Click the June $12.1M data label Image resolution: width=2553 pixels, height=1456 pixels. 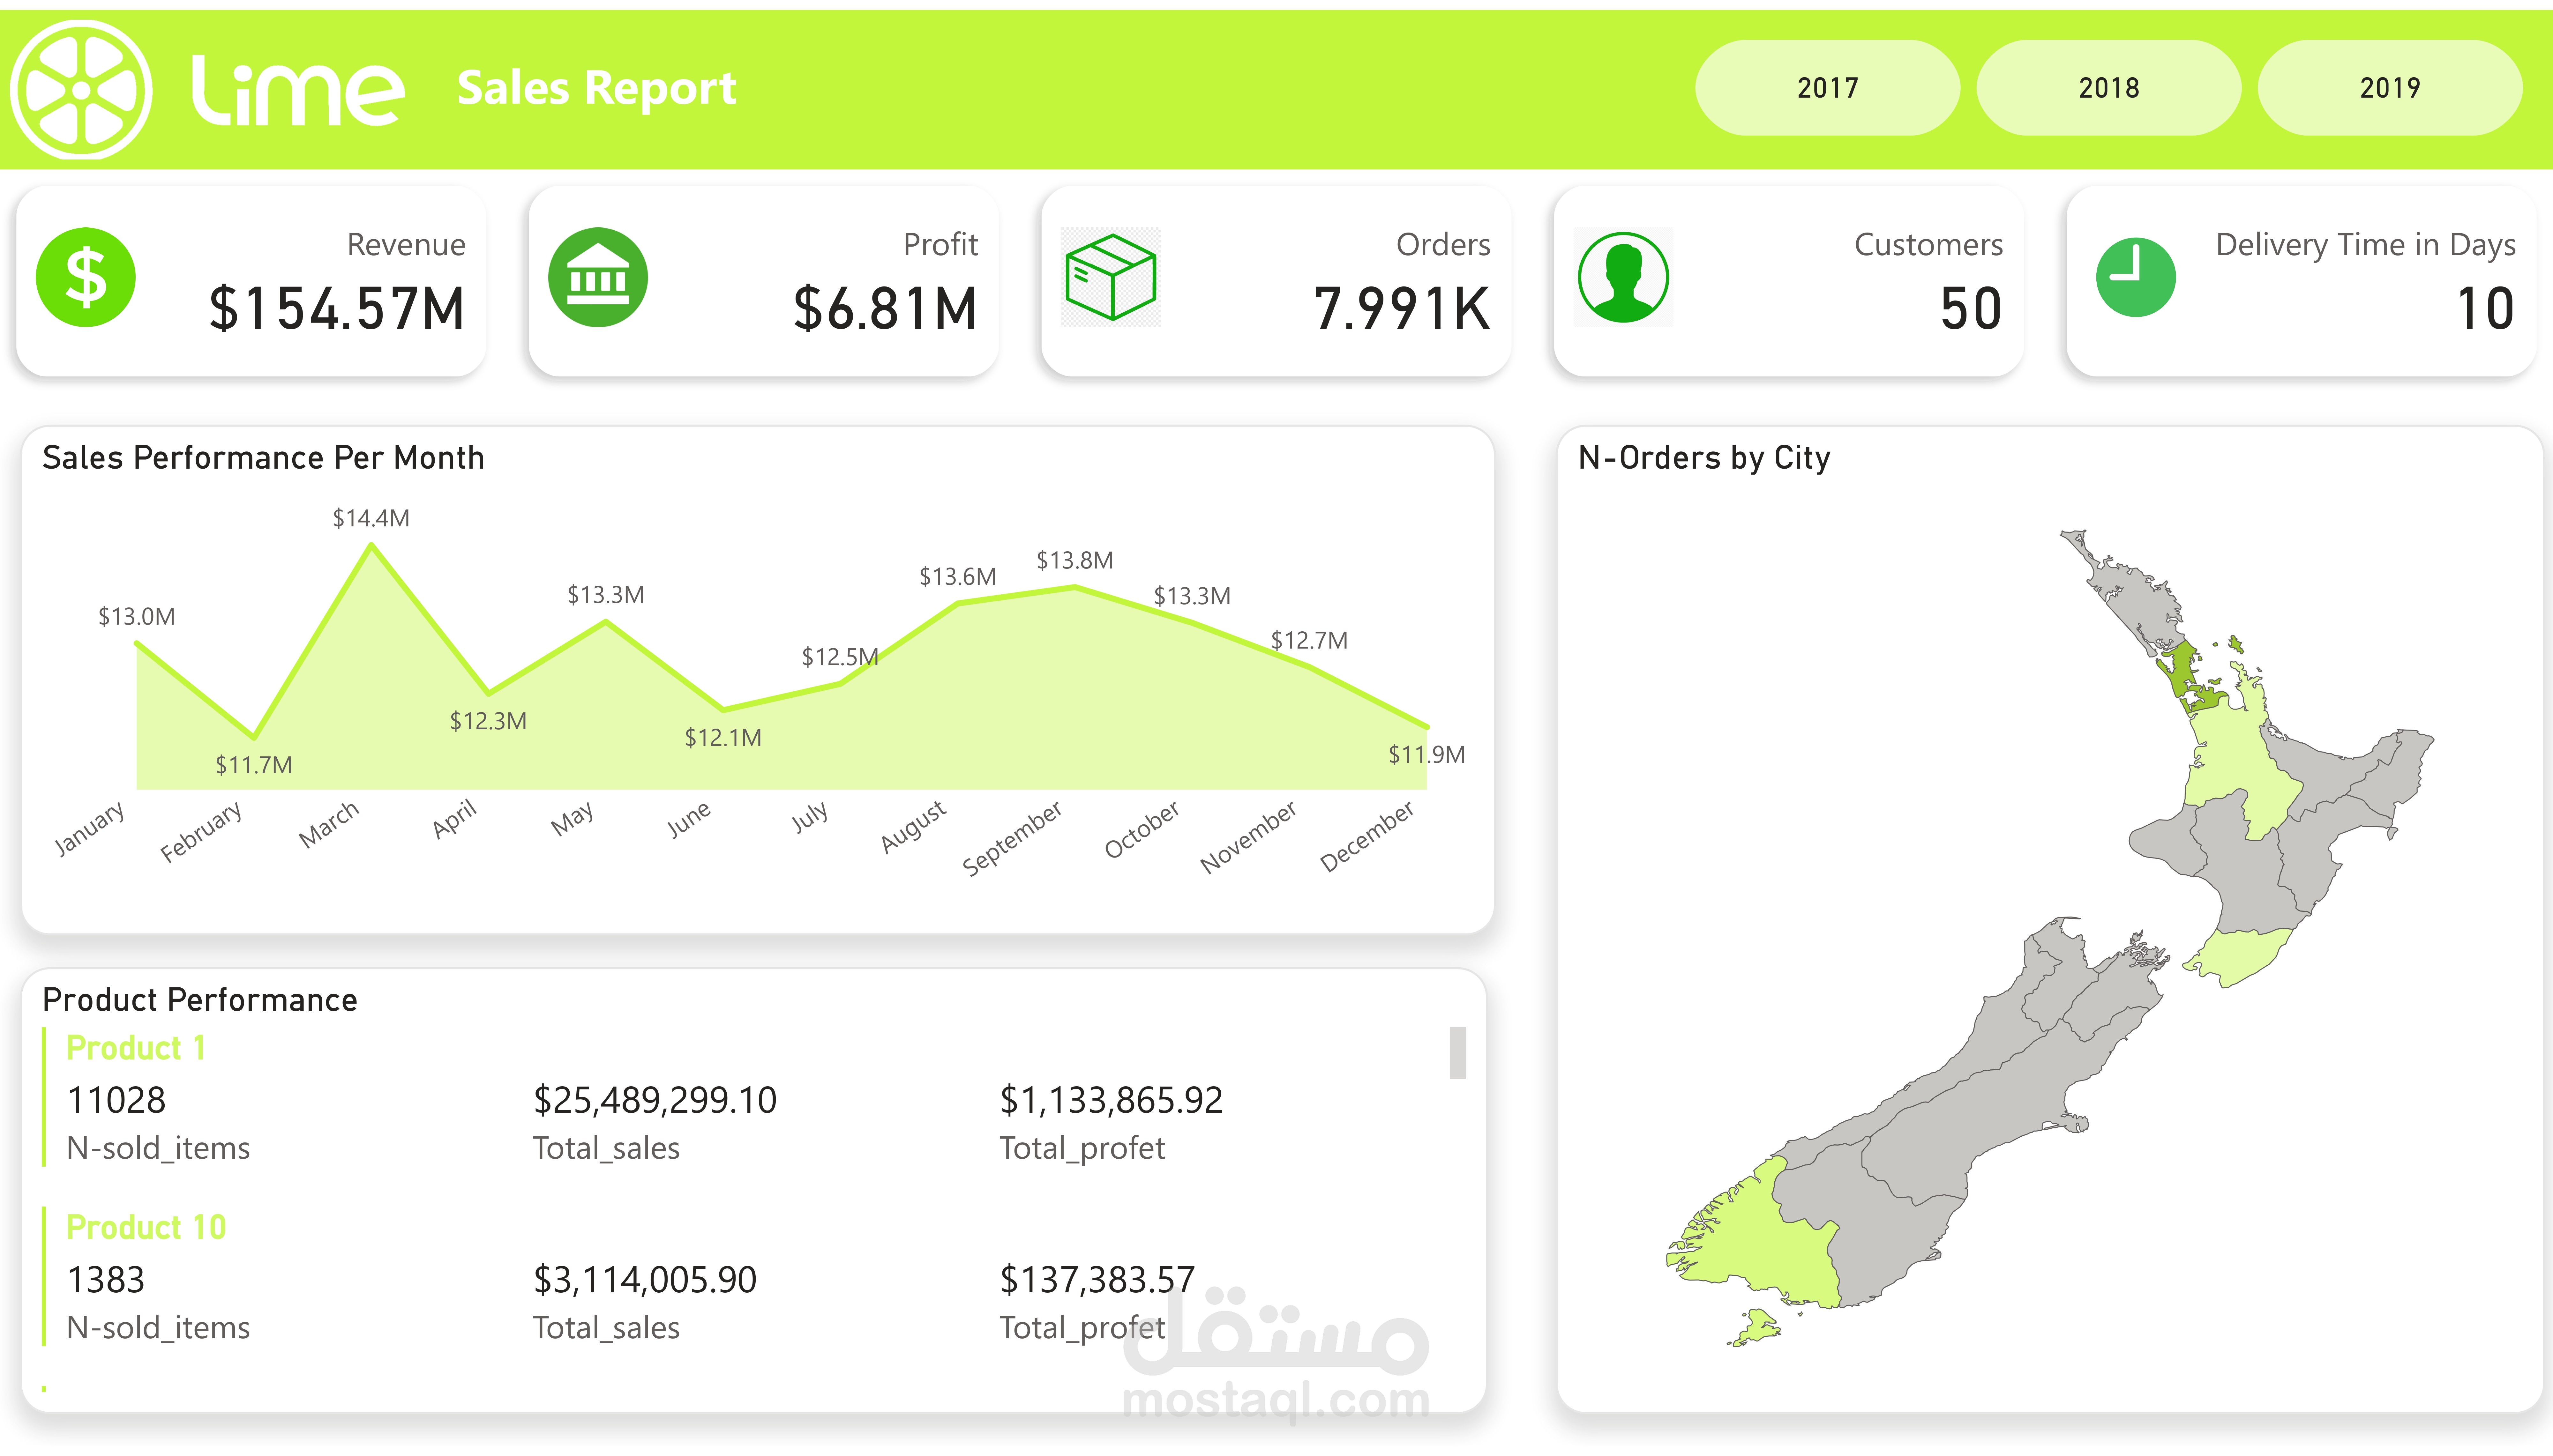point(723,738)
